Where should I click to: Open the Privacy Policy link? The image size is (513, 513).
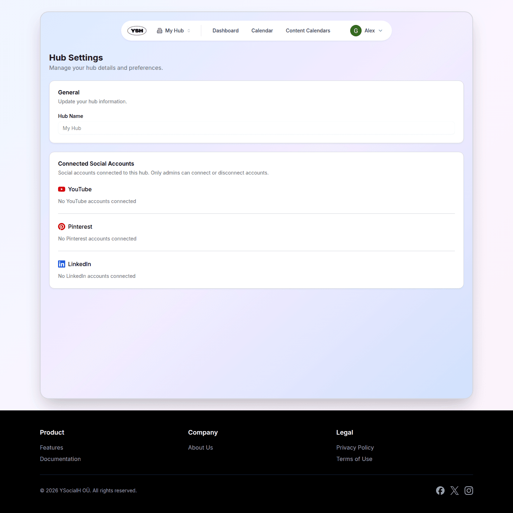pyautogui.click(x=355, y=447)
